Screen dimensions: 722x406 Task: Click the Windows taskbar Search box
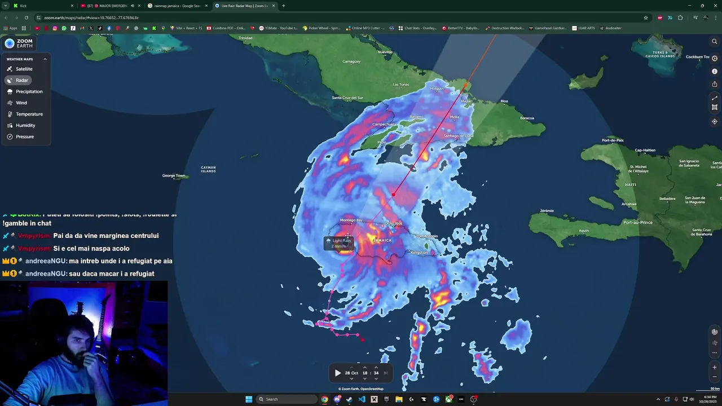pyautogui.click(x=287, y=399)
